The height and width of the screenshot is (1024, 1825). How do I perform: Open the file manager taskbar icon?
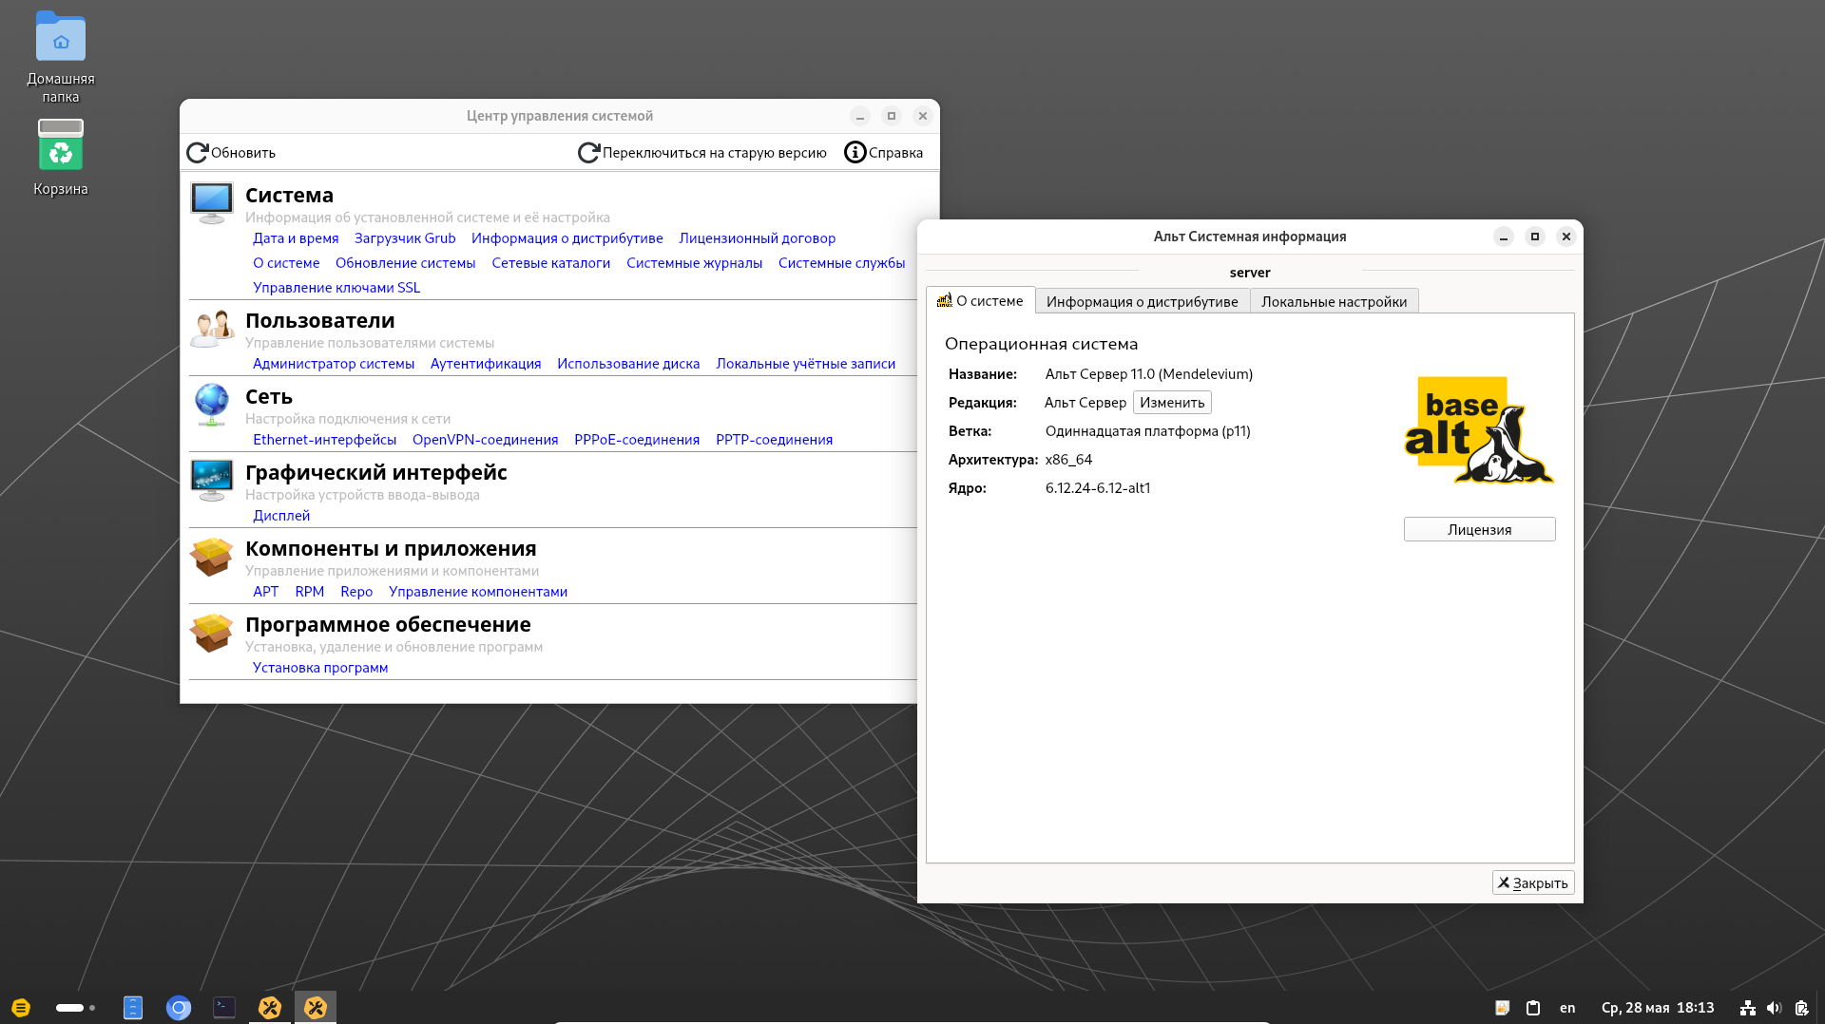(x=133, y=1007)
